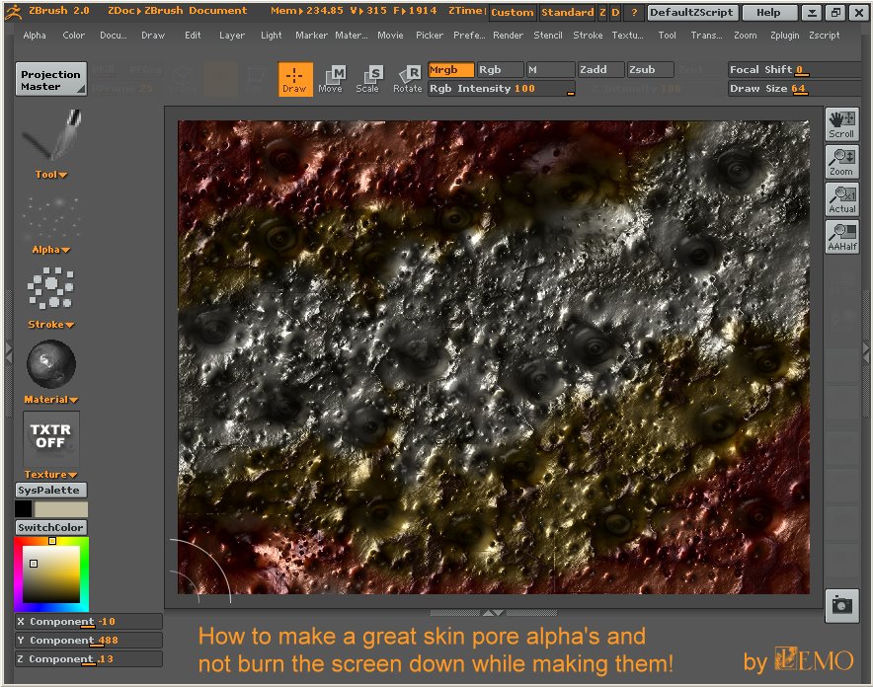Pick the Rotate tool icon

(407, 79)
